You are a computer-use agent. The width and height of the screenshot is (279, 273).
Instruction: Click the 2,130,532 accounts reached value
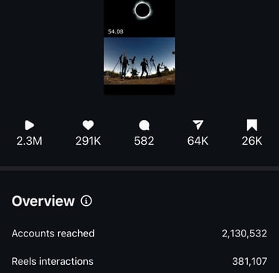pos(245,233)
